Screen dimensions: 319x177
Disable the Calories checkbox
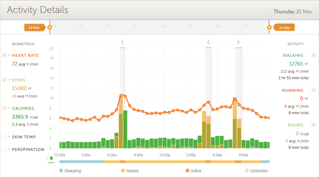[x=4, y=108]
